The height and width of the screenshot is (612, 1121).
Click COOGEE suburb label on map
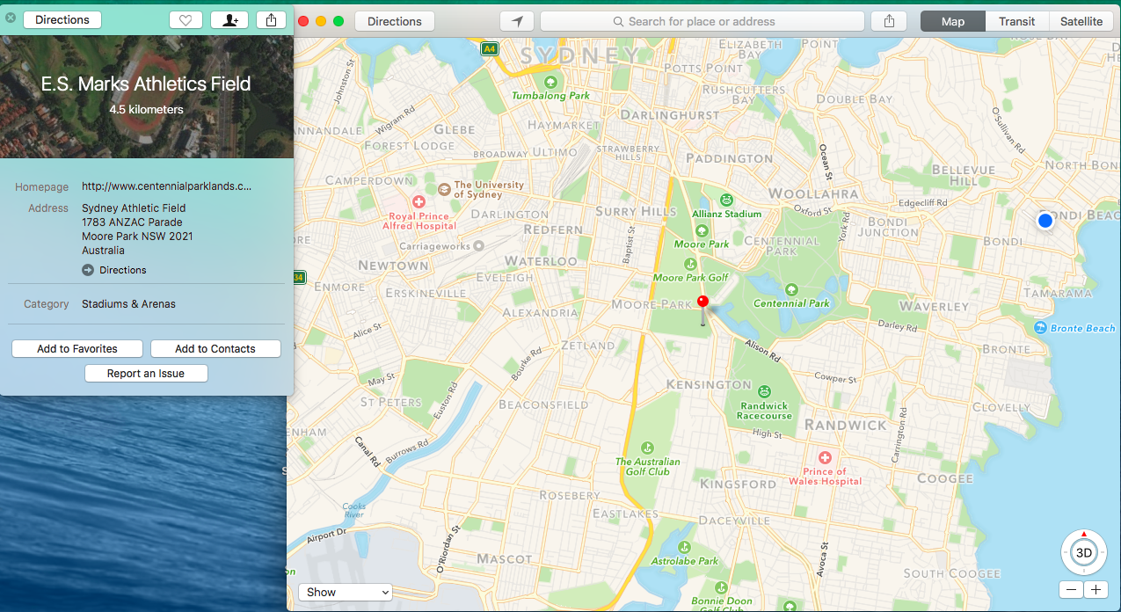[x=945, y=478]
